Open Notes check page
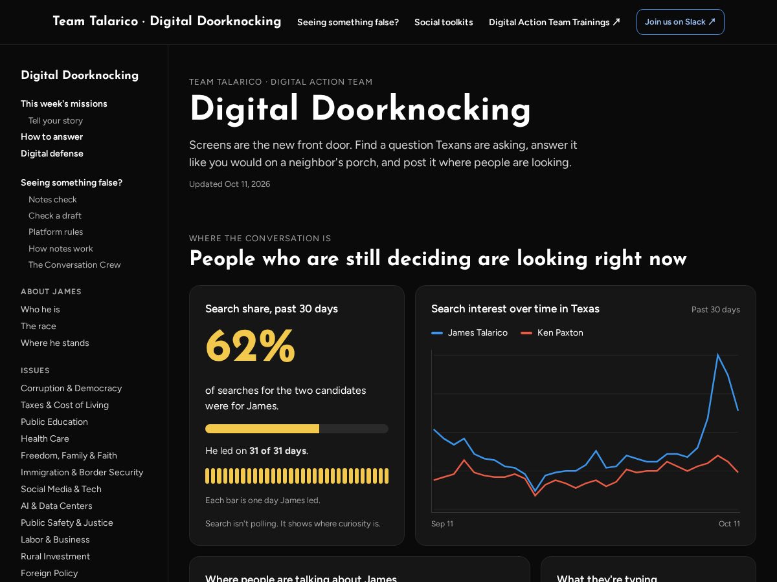777x582 pixels. (52, 199)
